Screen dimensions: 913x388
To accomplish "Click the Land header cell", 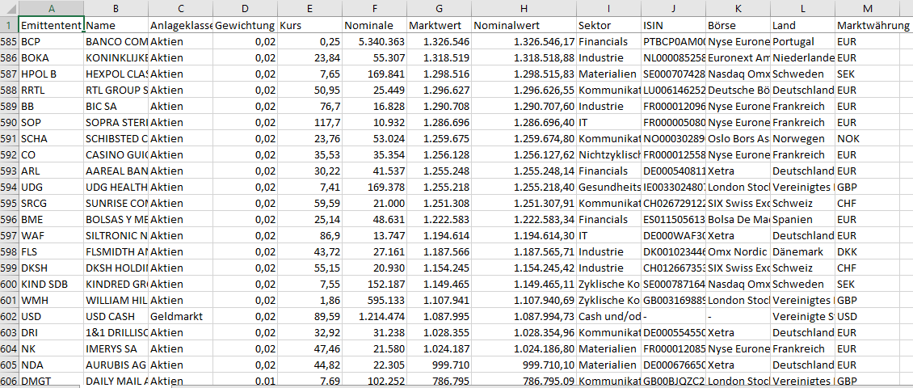I will [802, 26].
